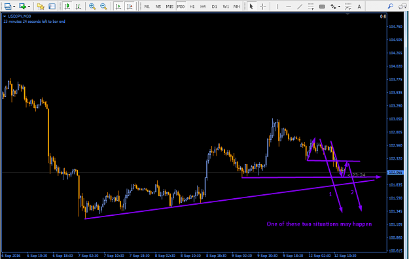Click '23 minutes 24 seconds left' text

(34, 22)
